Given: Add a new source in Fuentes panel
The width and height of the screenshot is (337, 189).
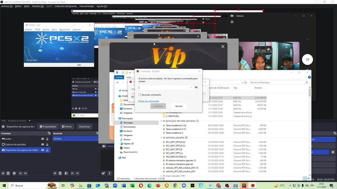Looking at the screenshot, I should pos(3,173).
